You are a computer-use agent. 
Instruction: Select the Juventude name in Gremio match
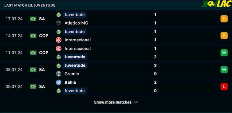pyautogui.click(x=75, y=65)
